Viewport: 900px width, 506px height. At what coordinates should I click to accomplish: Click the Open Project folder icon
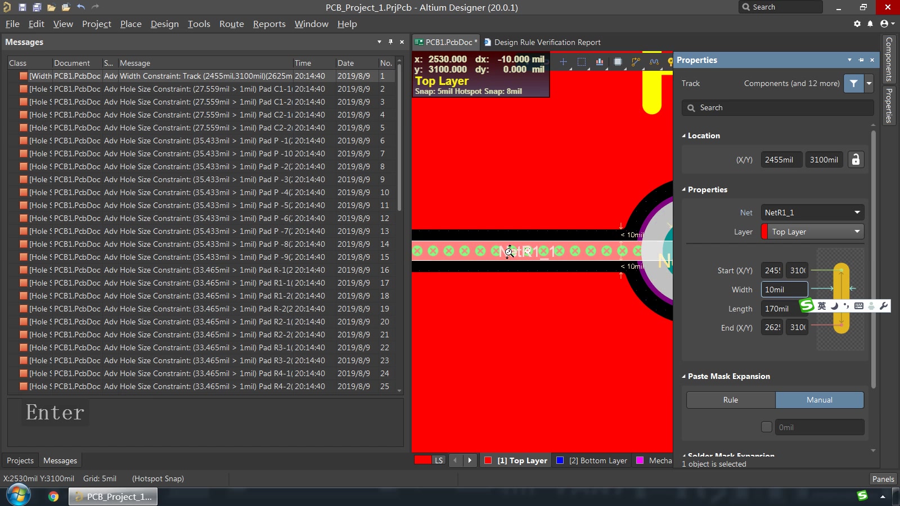[66, 7]
